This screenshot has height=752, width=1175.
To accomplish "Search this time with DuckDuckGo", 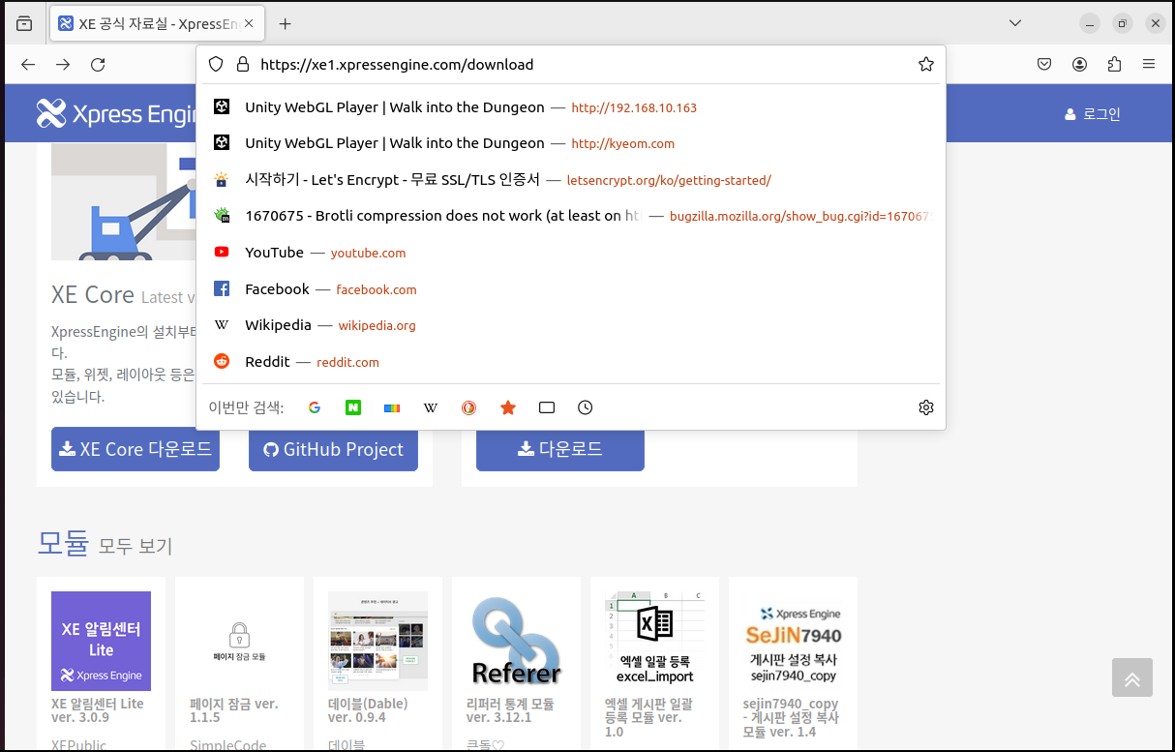I will coord(469,408).
